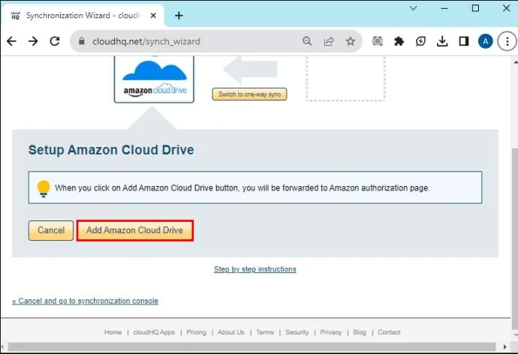Open the Security footer link
The height and width of the screenshot is (354, 518).
[x=297, y=332]
